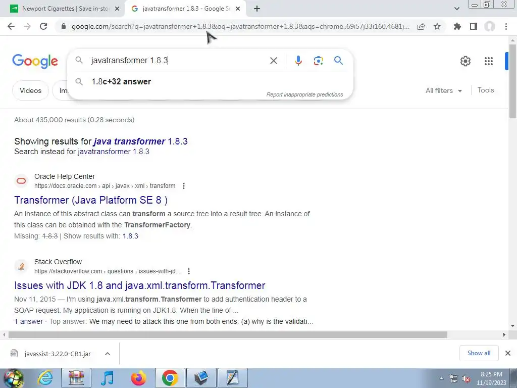Switch to the Newport Cigarettes tab

pos(65,9)
